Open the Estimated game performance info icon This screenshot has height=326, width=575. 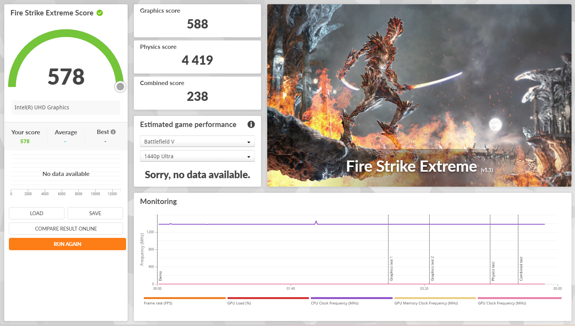pos(251,124)
